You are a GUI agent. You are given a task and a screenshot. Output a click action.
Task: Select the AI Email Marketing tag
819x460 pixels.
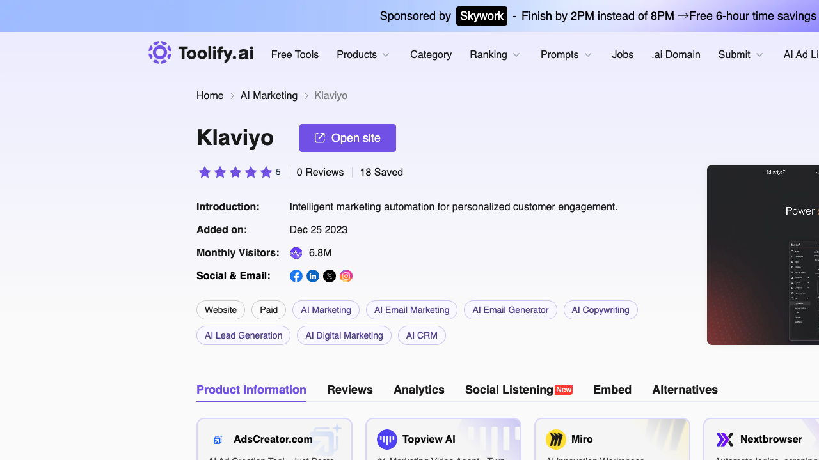pos(411,310)
